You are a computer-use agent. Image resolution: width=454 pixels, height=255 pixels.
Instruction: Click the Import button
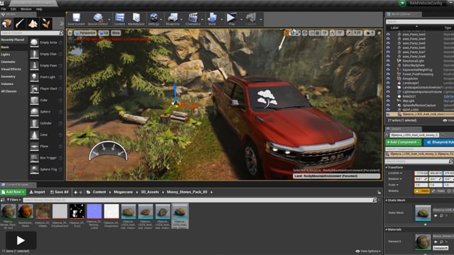pos(38,192)
